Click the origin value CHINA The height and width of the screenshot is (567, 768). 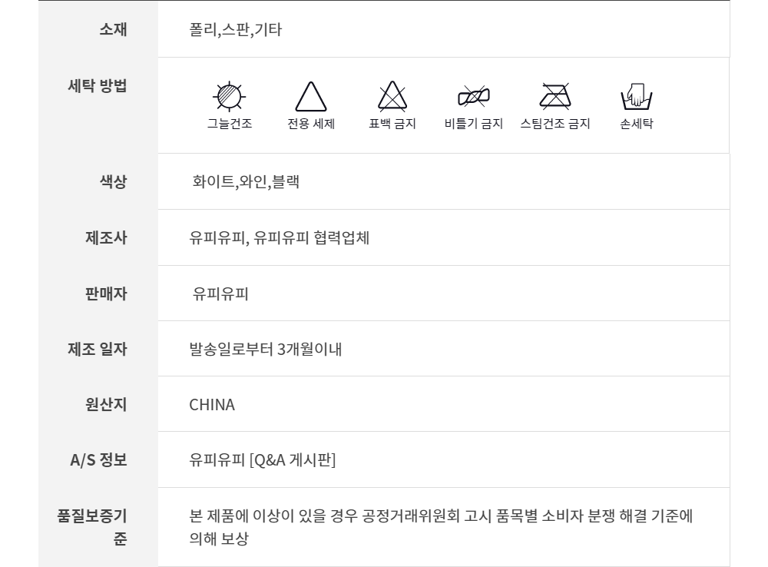[x=212, y=404]
